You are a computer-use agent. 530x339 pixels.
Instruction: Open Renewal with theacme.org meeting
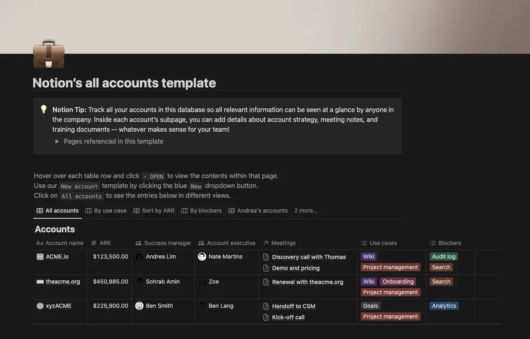point(308,282)
